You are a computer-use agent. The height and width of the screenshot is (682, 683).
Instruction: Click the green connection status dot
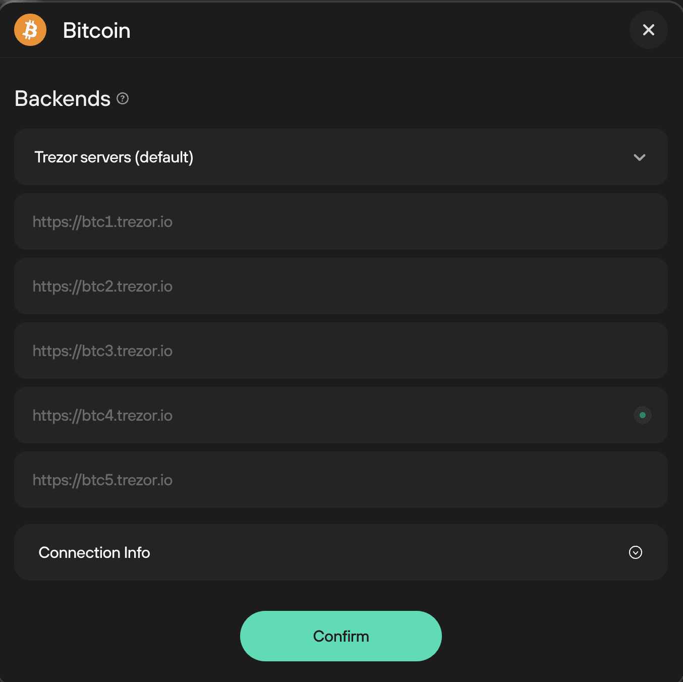click(643, 415)
